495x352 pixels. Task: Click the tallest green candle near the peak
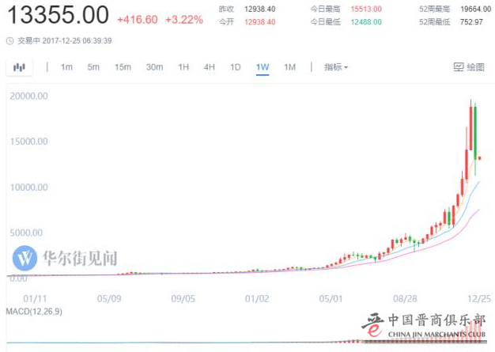[x=475, y=131]
